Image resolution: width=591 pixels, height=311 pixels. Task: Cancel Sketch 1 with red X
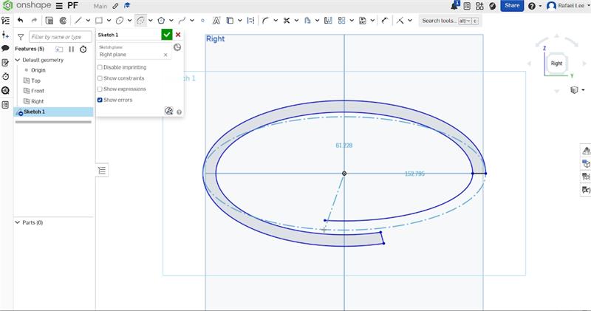178,35
